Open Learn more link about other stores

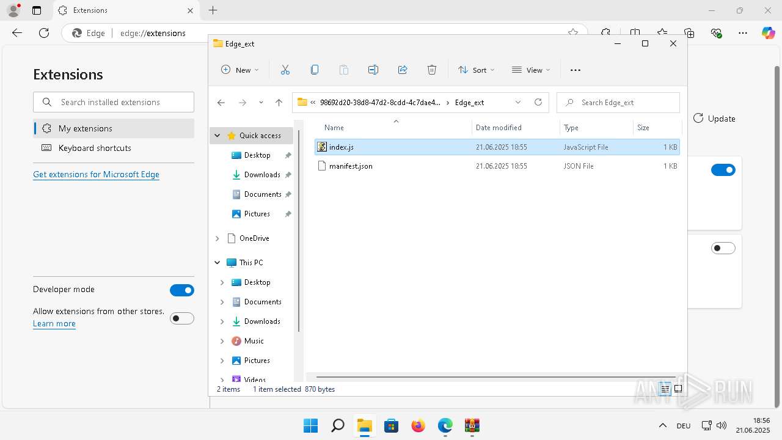click(54, 323)
